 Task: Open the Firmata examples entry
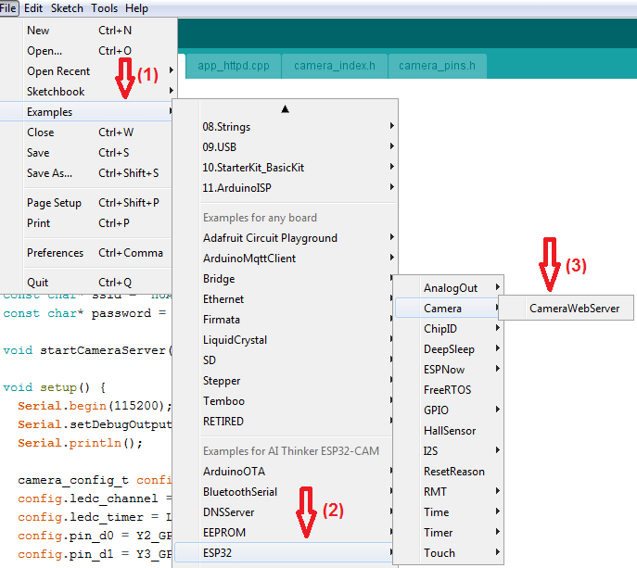(x=284, y=320)
